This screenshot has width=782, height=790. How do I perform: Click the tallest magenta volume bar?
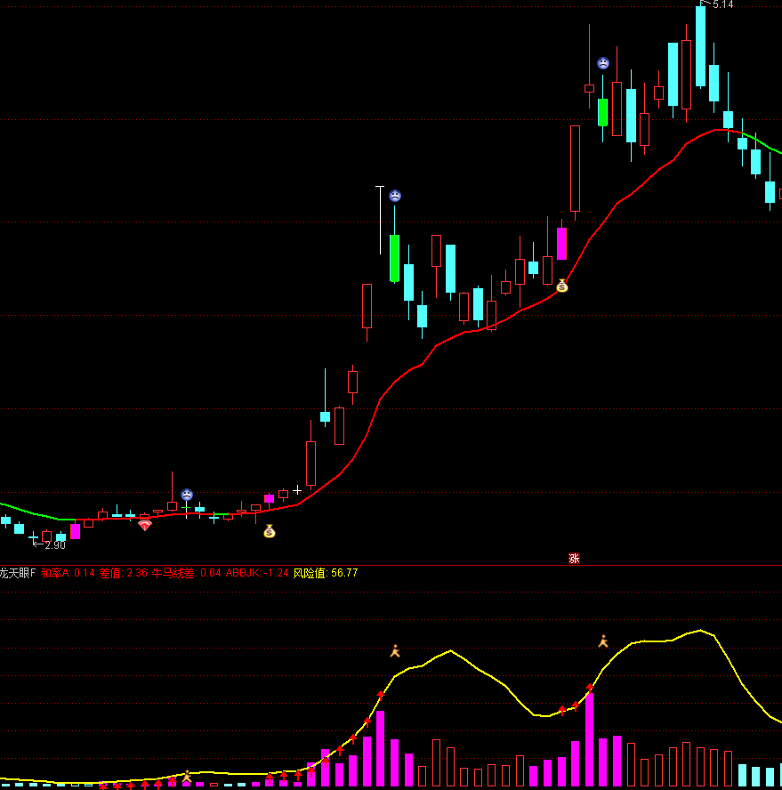point(589,739)
